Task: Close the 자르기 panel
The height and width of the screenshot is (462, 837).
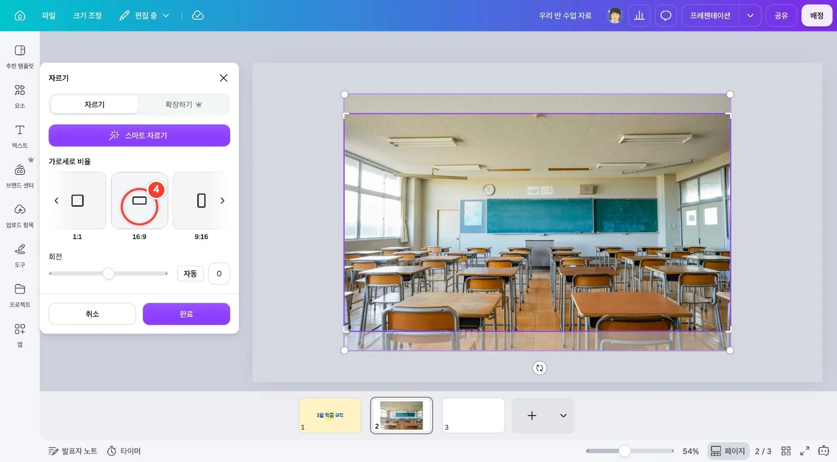Action: [x=223, y=78]
